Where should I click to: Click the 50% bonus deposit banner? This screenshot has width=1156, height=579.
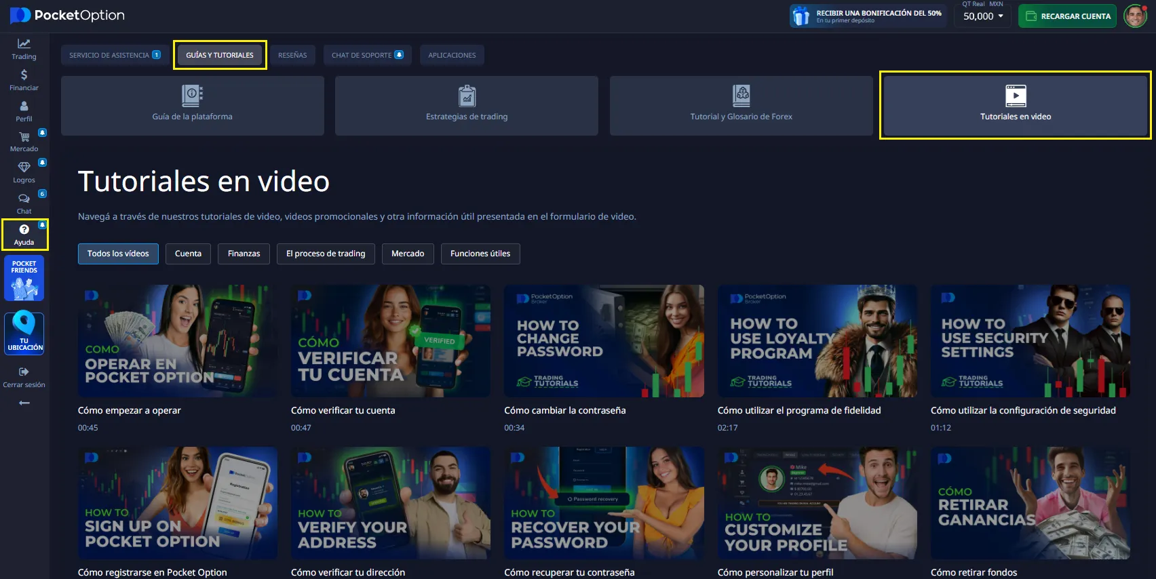[x=867, y=16]
